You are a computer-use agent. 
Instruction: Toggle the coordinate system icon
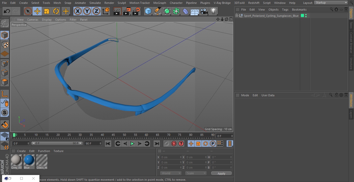click(106, 11)
